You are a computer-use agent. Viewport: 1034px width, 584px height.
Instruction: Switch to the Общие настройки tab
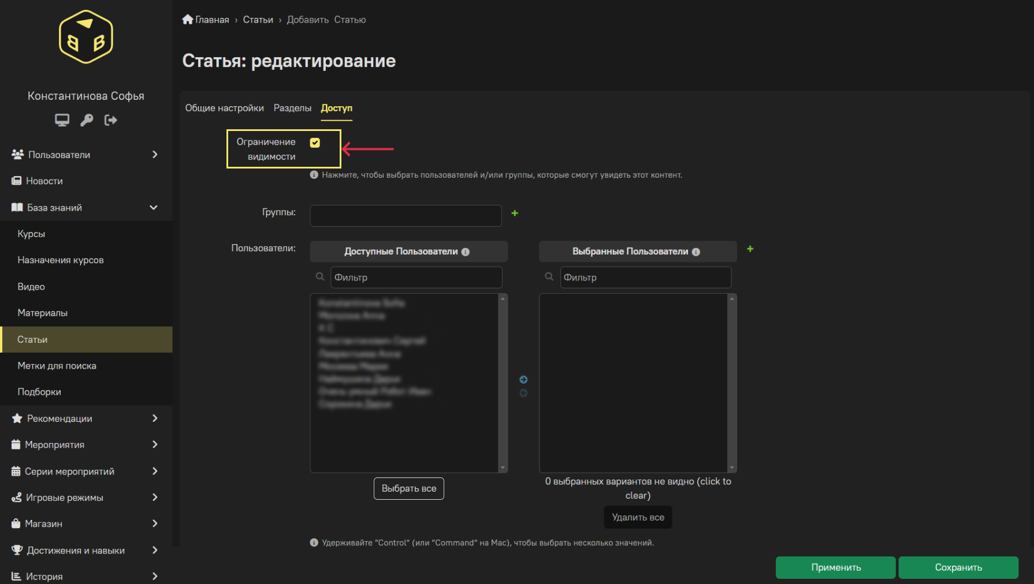(x=224, y=108)
